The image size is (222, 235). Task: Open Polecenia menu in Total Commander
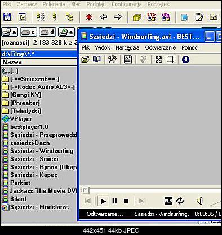54,4
